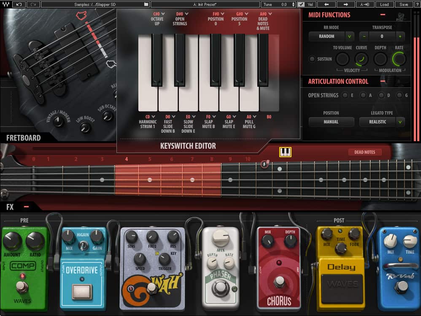This screenshot has height=316, width=421.
Task: Open keyswitch editor via yellow keyboard icon
Action: [x=285, y=152]
